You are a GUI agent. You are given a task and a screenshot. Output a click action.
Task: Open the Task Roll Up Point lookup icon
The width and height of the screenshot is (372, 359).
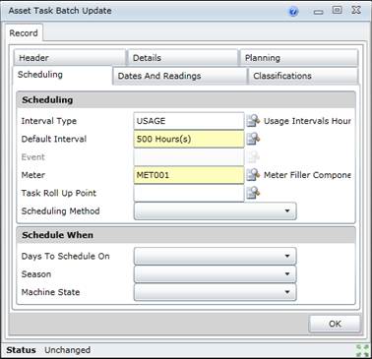tap(253, 193)
